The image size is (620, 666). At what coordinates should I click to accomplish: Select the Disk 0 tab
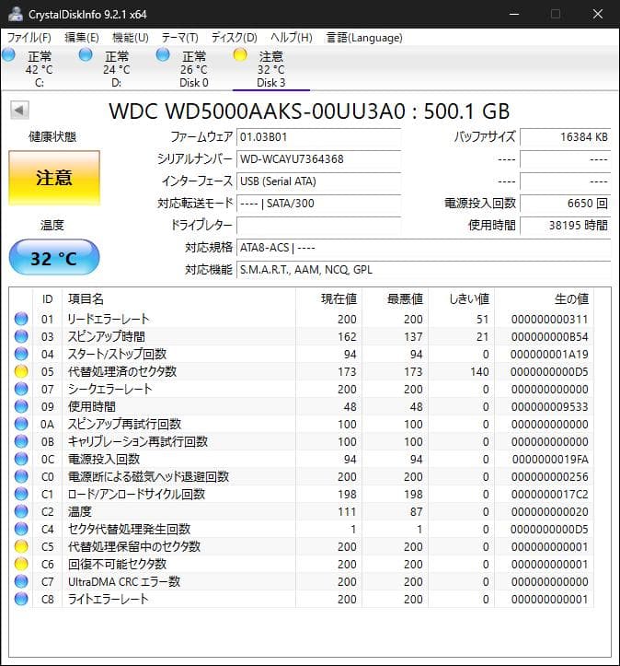194,68
